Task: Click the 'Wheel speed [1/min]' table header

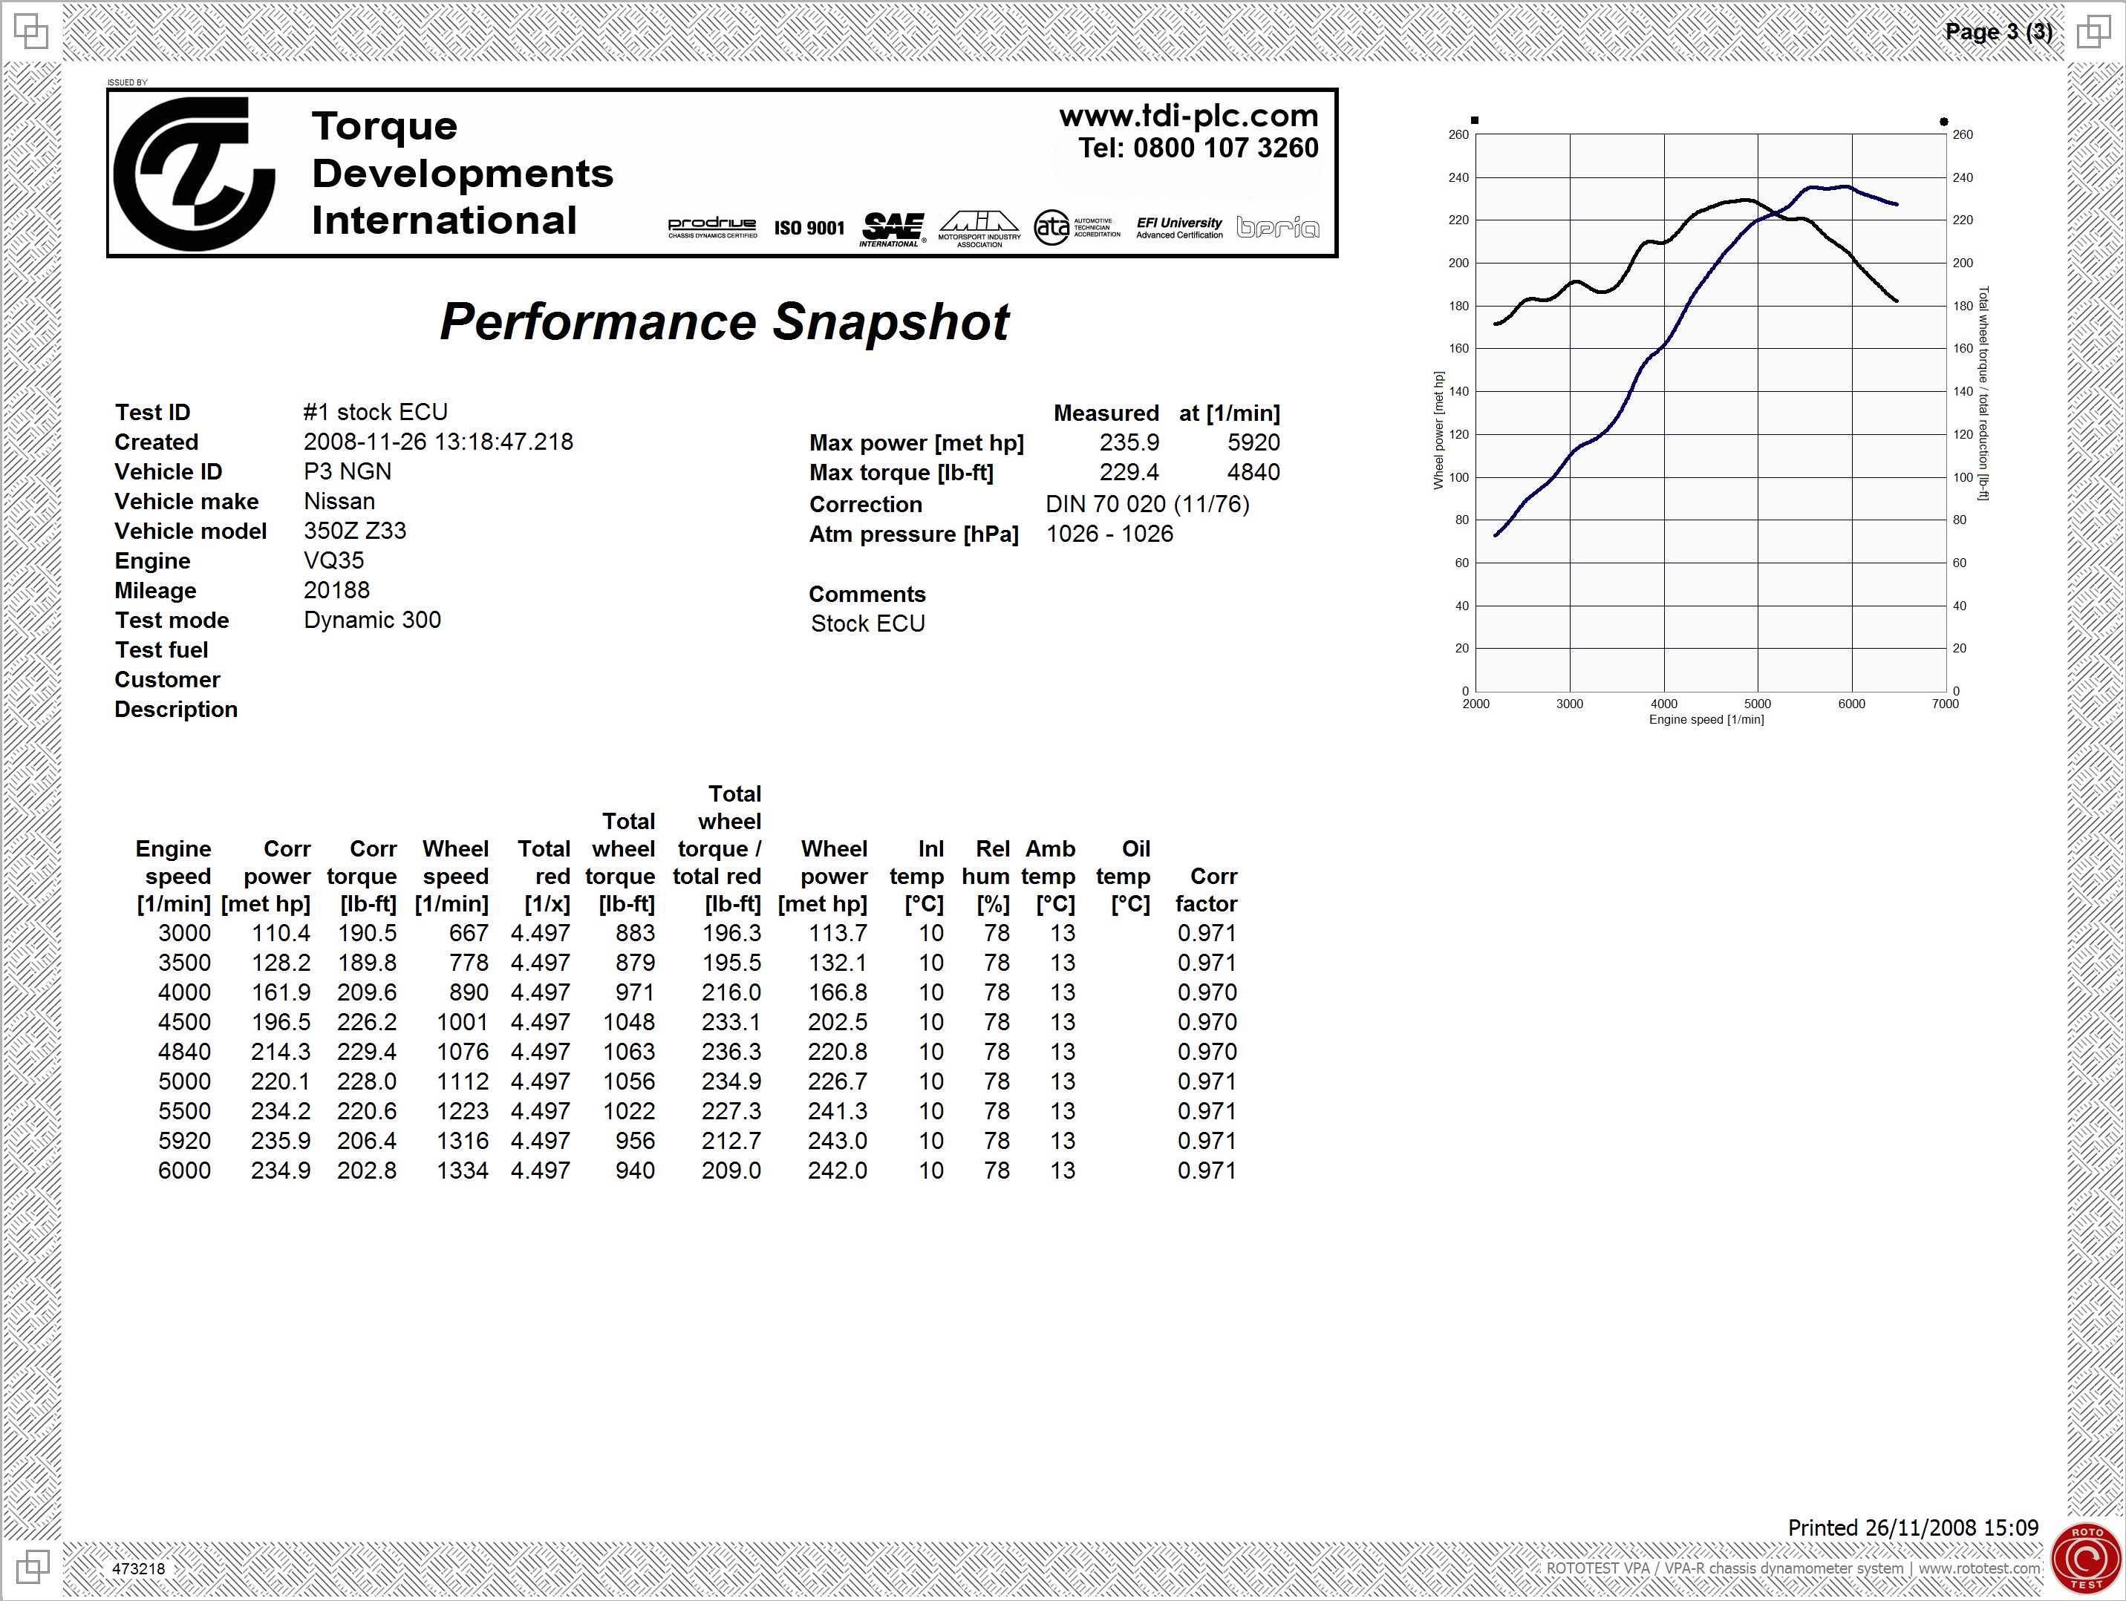Action: tap(451, 877)
